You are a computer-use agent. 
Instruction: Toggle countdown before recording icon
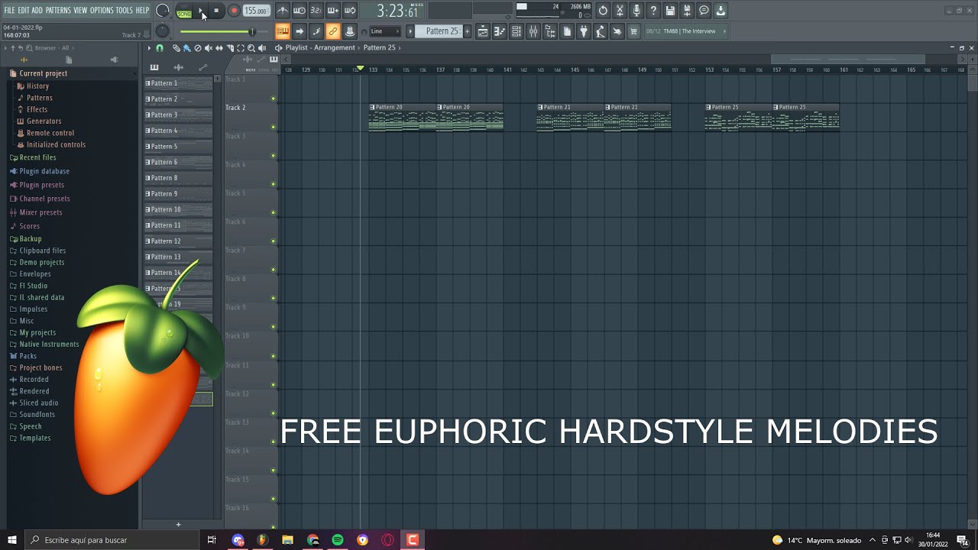(316, 11)
